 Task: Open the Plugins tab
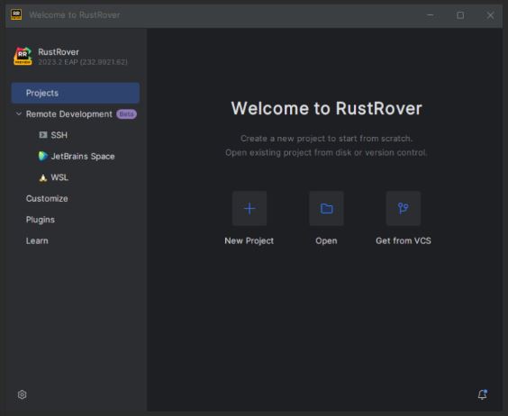[41, 220]
